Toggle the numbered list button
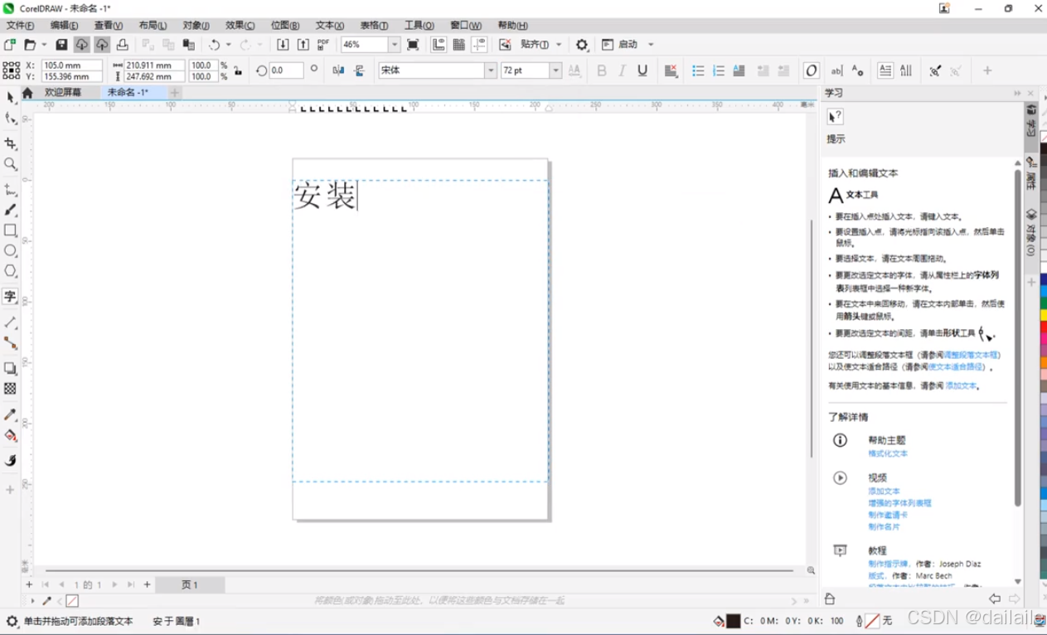This screenshot has height=635, width=1047. [719, 70]
